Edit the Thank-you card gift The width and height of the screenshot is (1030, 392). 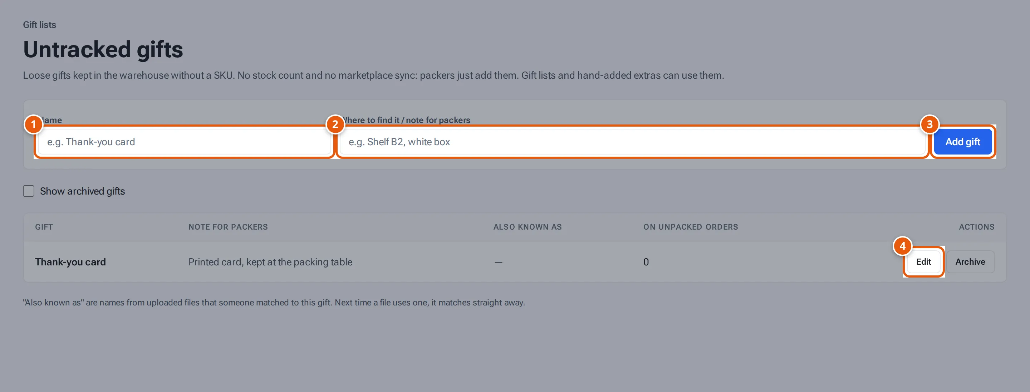click(x=923, y=261)
